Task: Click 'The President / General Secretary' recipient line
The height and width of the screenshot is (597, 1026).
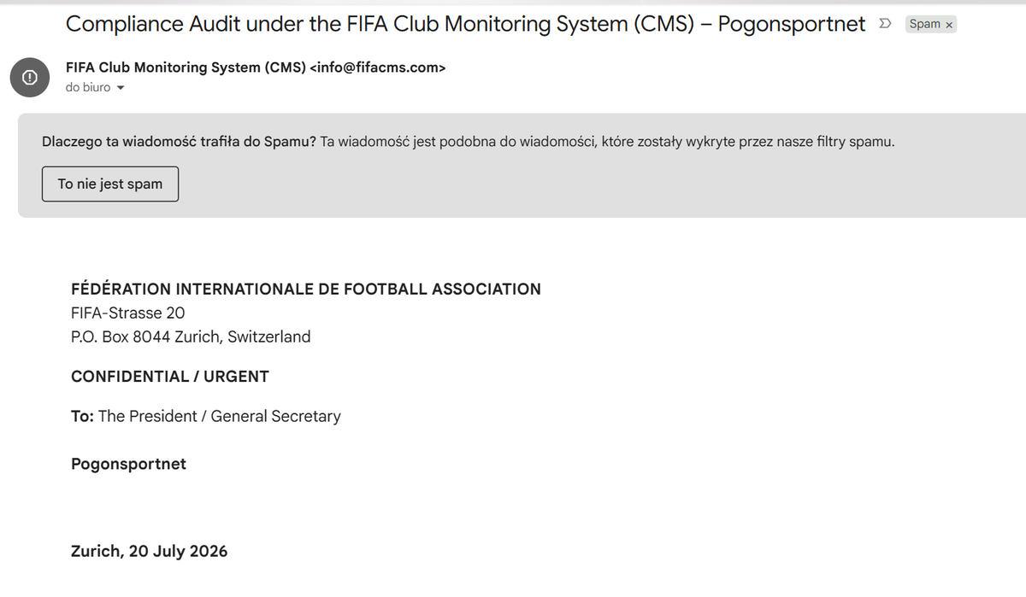Action: 220,416
